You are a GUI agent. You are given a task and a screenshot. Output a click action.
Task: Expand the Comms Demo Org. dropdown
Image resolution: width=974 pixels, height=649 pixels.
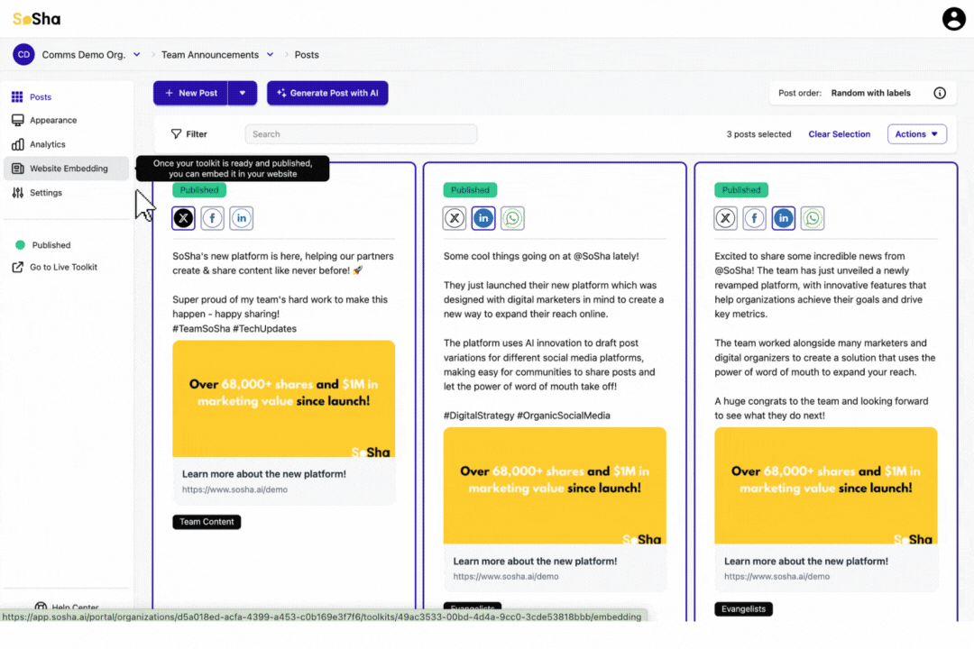tap(137, 55)
